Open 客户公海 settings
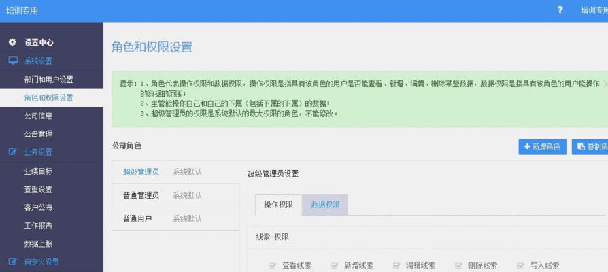 [38, 207]
